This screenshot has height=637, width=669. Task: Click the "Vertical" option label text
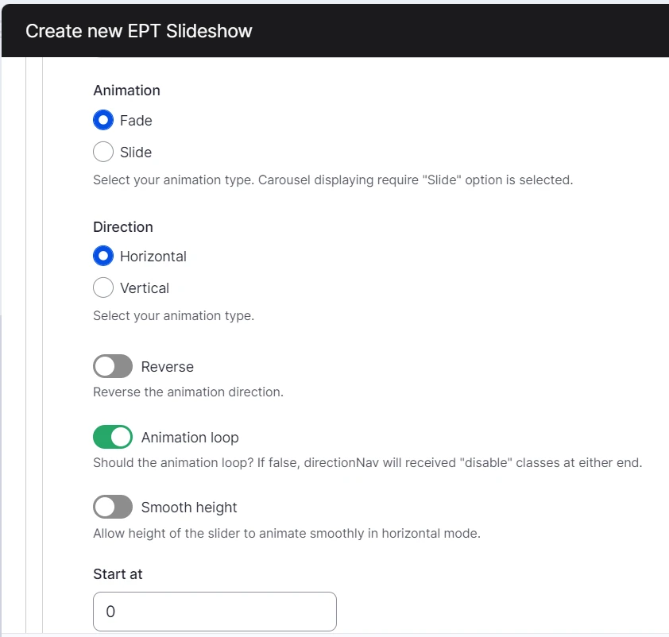pyautogui.click(x=145, y=288)
